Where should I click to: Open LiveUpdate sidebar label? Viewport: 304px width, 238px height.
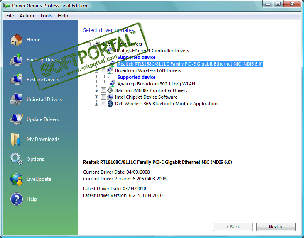point(39,179)
